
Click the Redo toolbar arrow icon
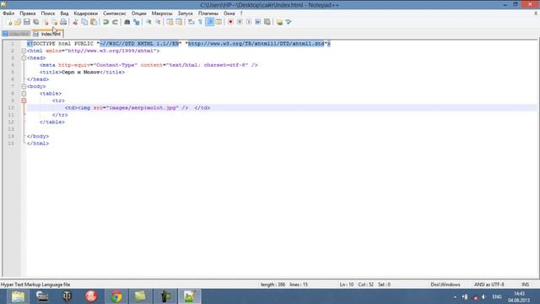click(115, 22)
